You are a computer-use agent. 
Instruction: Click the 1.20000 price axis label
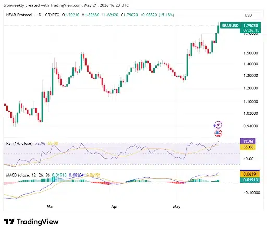pyautogui.click(x=250, y=88)
